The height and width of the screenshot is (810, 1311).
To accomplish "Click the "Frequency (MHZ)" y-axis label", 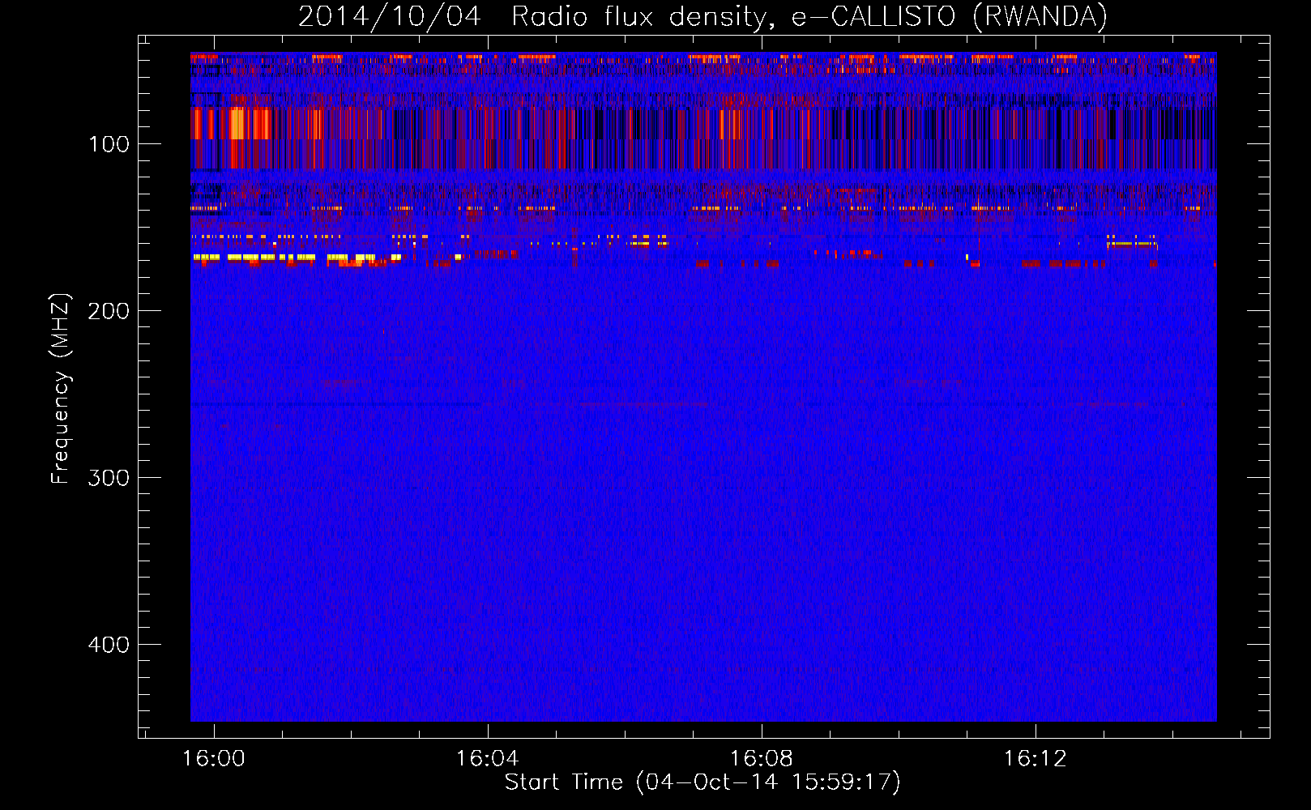I will click(x=61, y=388).
